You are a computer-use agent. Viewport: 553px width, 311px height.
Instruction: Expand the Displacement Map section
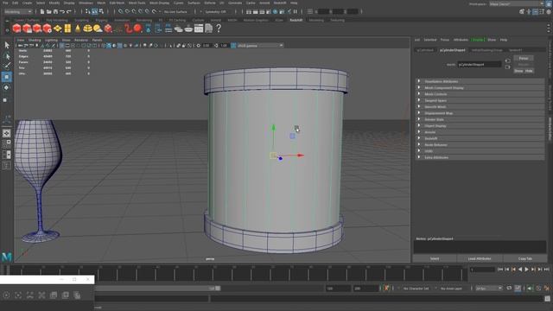click(480, 113)
